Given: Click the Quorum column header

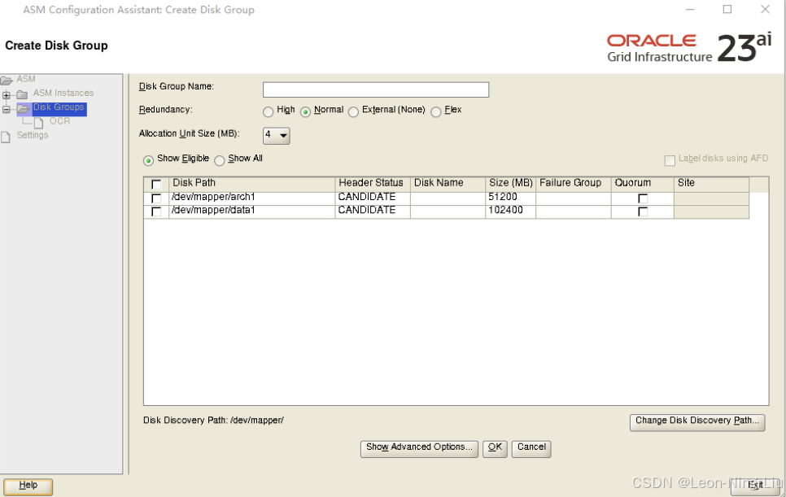Looking at the screenshot, I should (x=643, y=183).
